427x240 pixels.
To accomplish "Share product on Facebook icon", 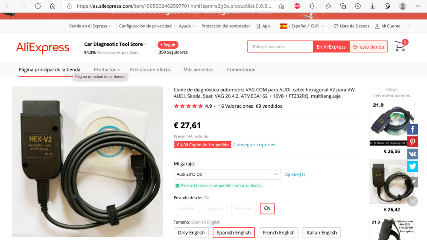I will pos(412,129).
